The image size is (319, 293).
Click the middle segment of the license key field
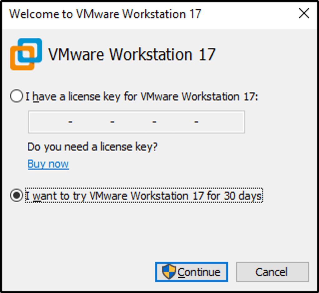pyautogui.click(x=133, y=122)
